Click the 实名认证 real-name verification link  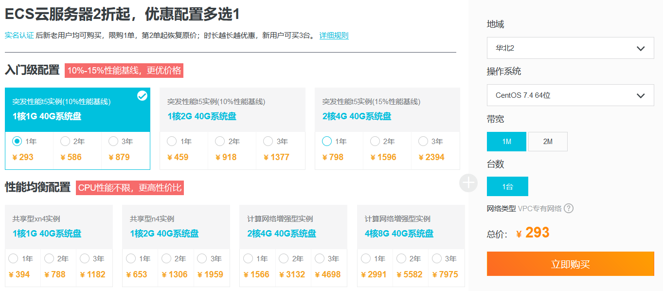pos(19,36)
